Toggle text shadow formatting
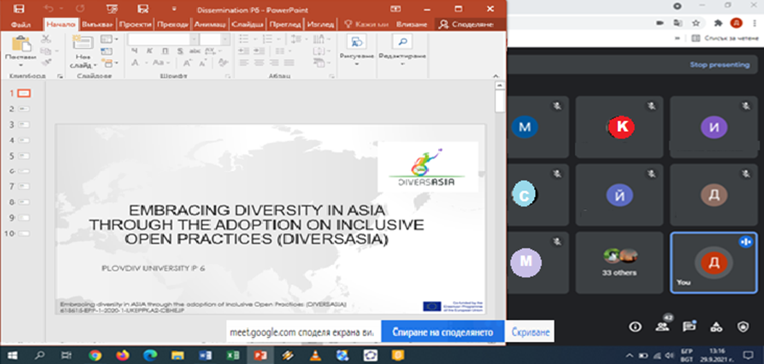This screenshot has width=764, height=364. tap(179, 52)
